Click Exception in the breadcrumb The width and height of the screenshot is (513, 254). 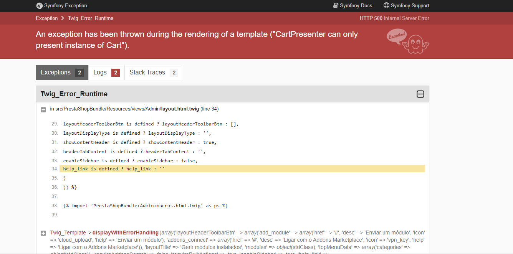(47, 18)
